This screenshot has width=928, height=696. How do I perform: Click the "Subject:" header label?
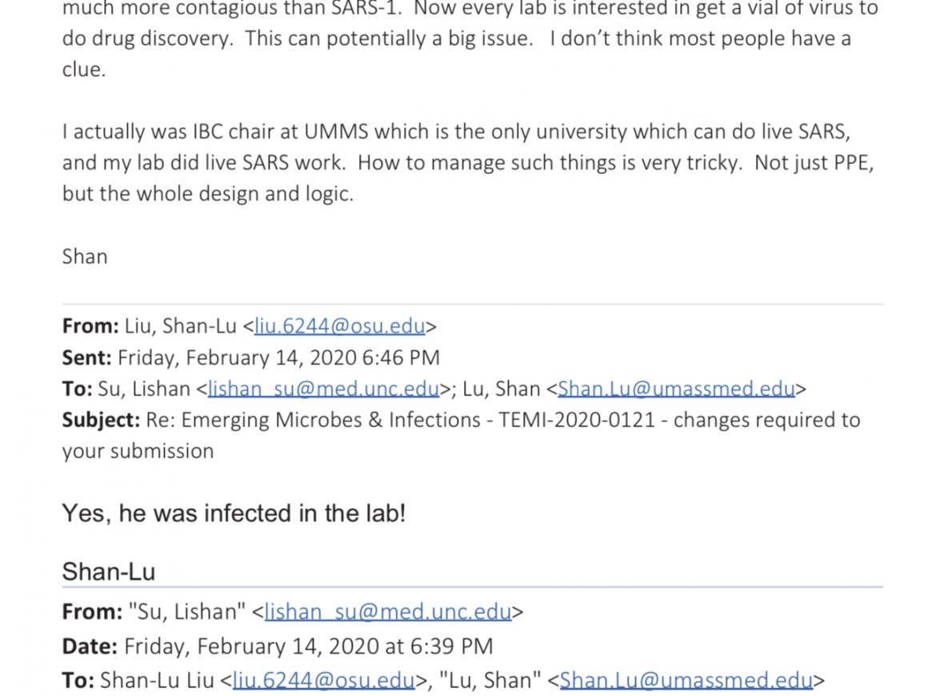102,420
